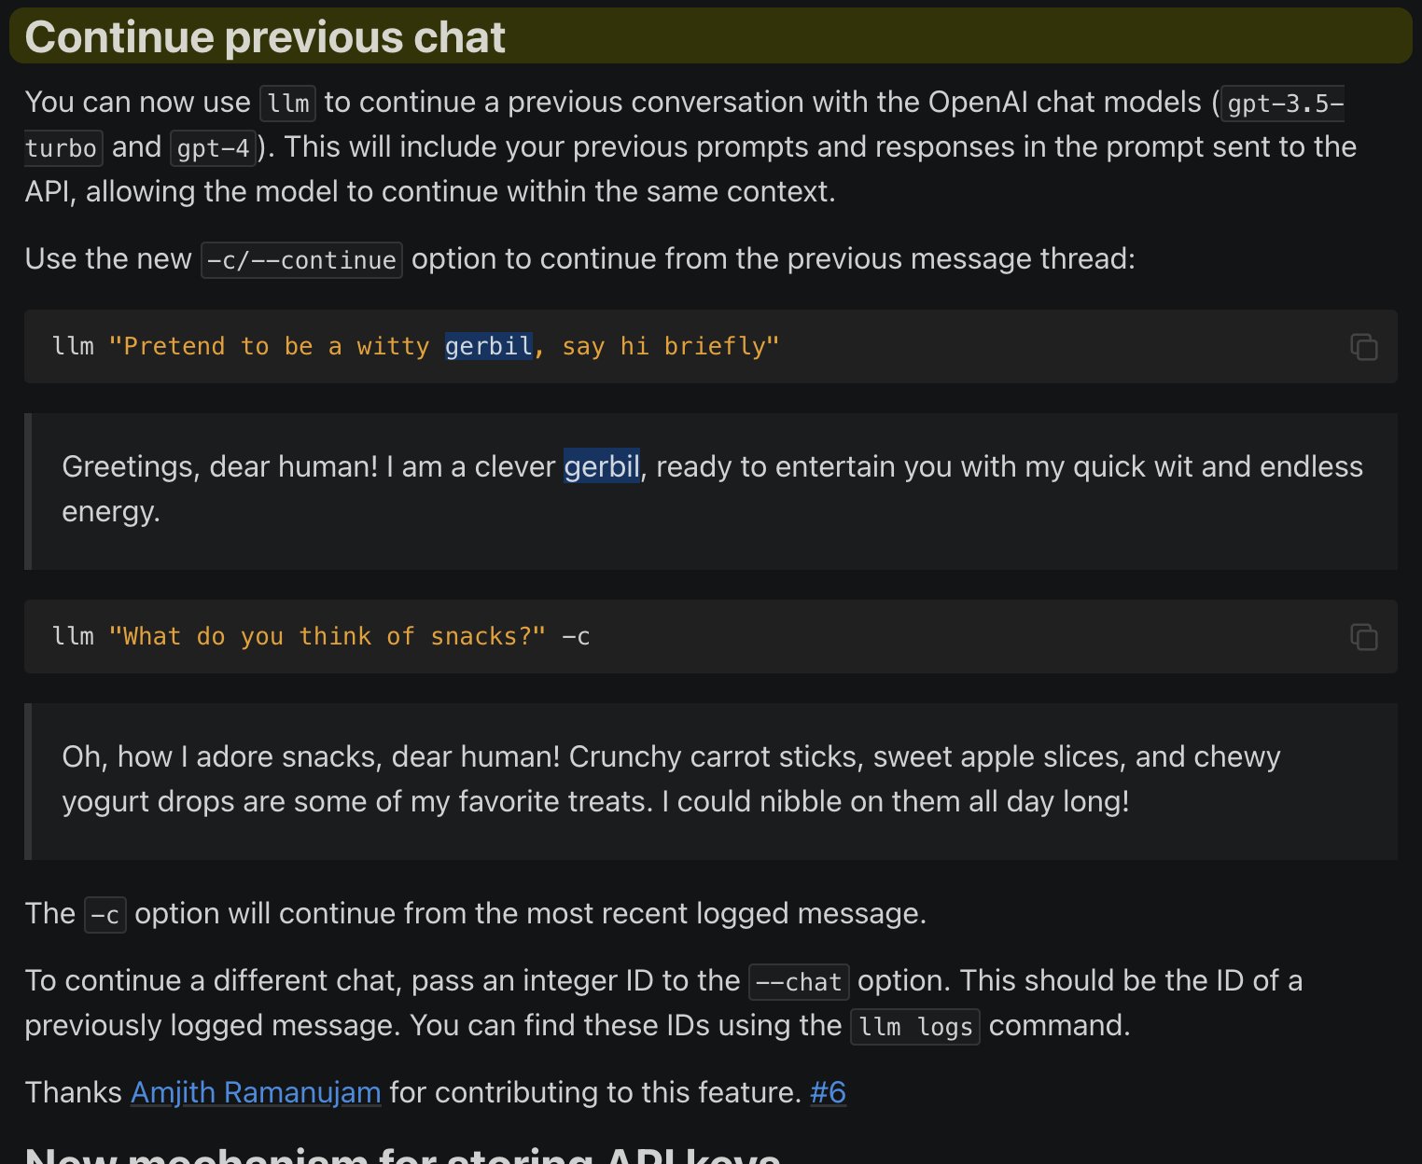
Task: Copy the "Pretend to be a witty gerbil" command
Action: [x=1363, y=347]
